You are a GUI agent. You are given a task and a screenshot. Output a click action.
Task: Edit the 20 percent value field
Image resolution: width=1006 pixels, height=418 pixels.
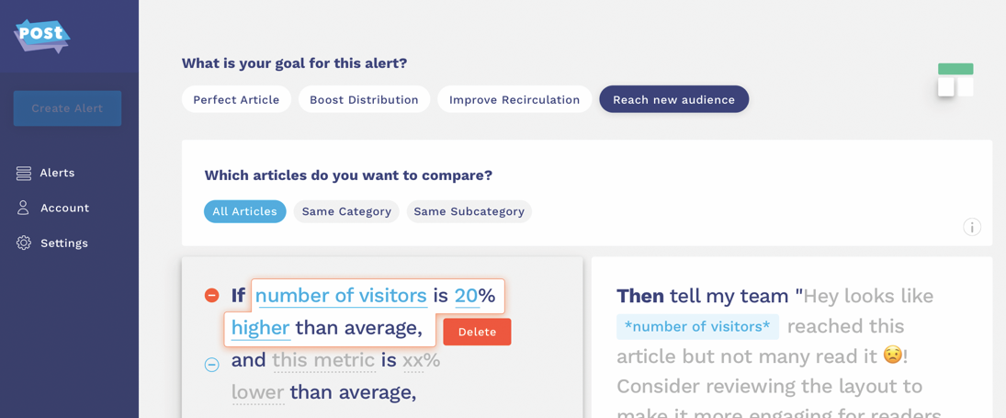467,296
